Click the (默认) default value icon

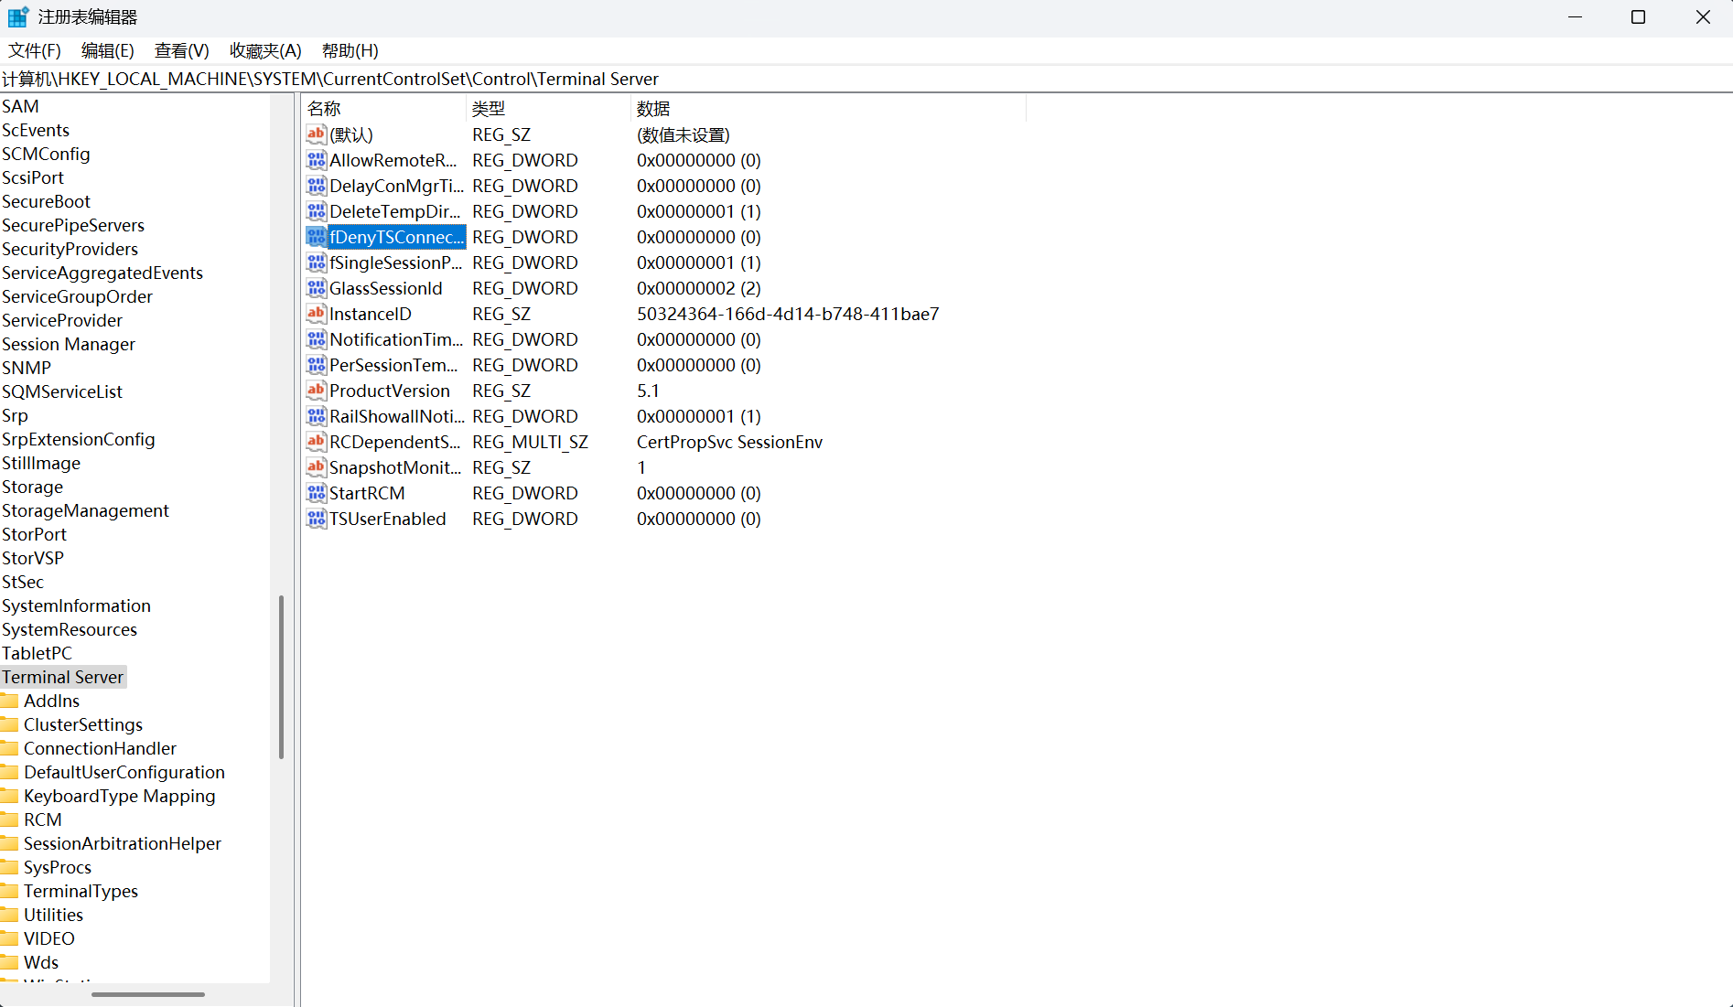coord(316,134)
